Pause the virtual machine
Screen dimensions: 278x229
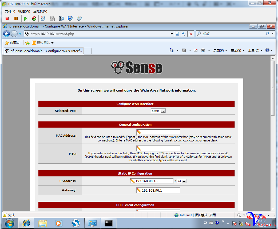[x=16, y=18]
